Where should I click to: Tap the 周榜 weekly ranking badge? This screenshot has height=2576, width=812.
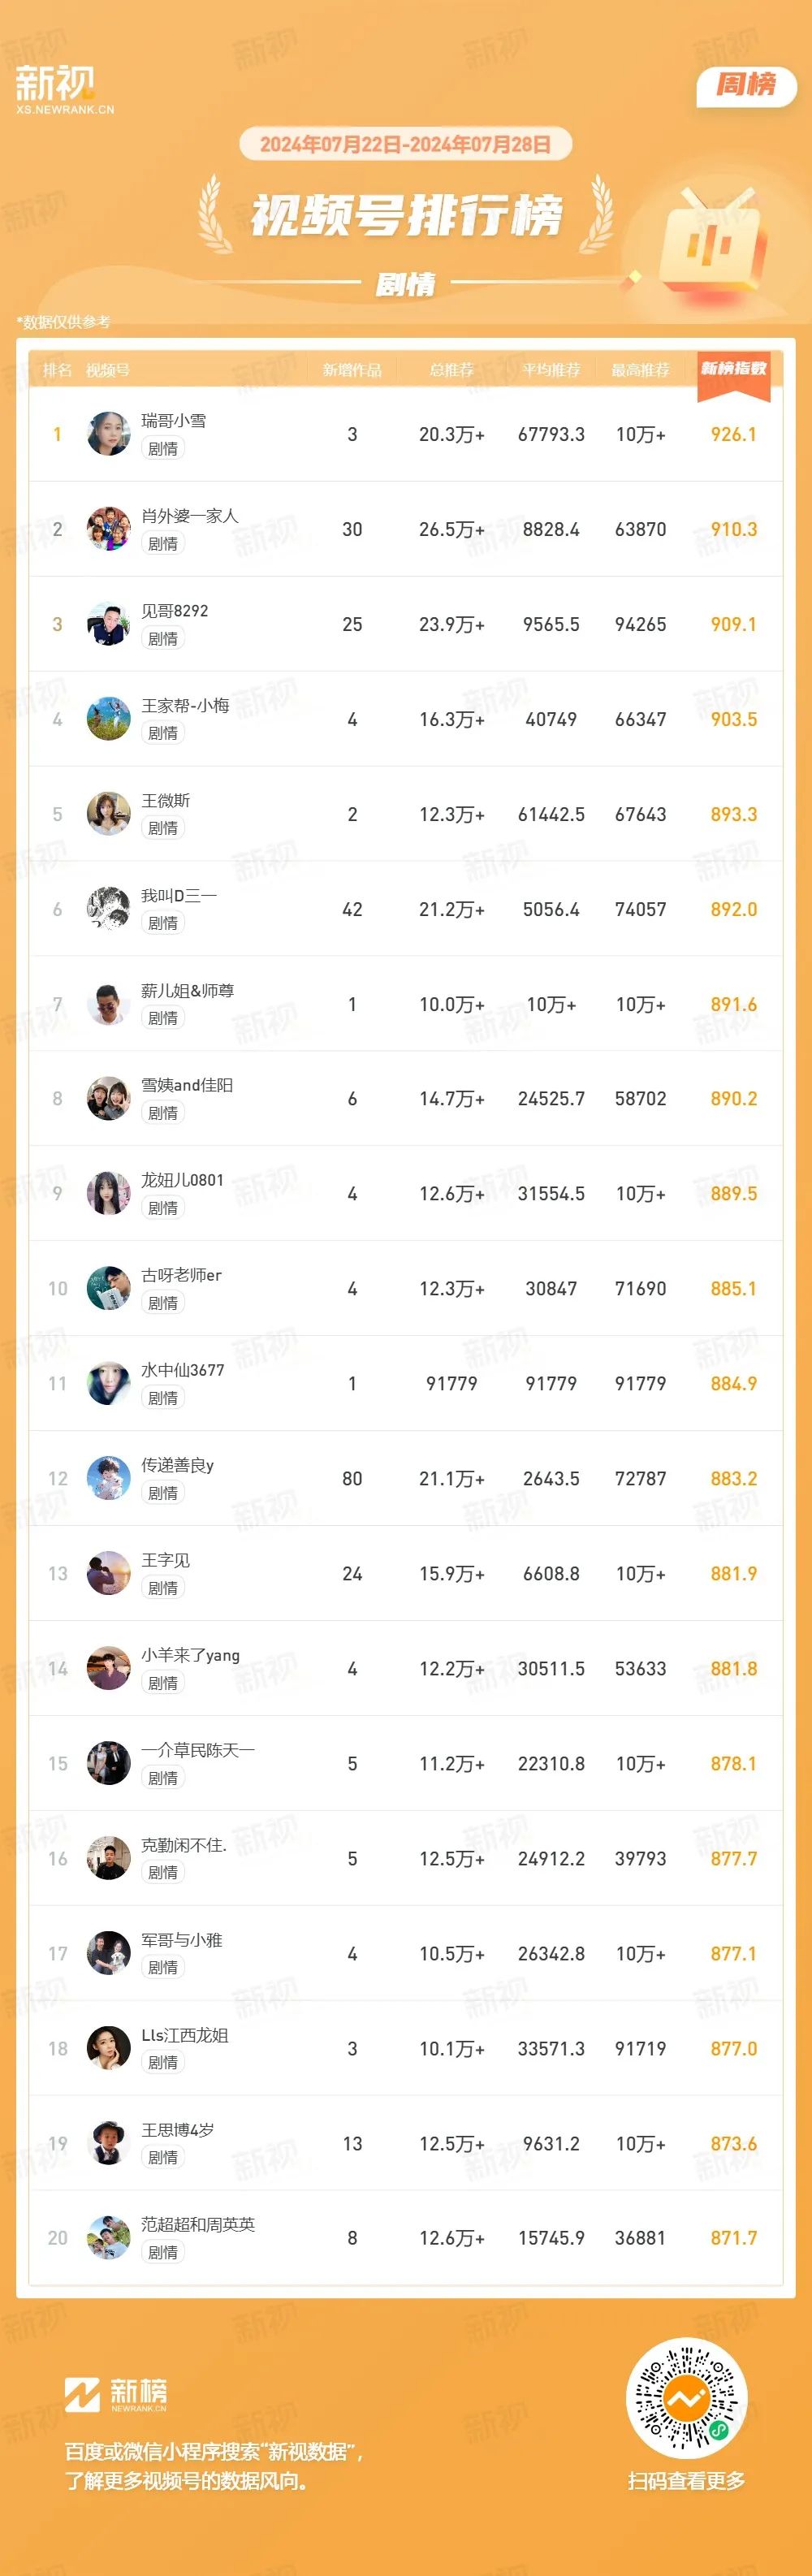point(746,85)
